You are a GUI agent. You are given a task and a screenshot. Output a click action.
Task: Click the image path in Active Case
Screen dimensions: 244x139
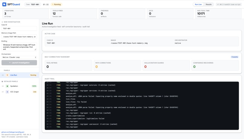coord(129,43)
